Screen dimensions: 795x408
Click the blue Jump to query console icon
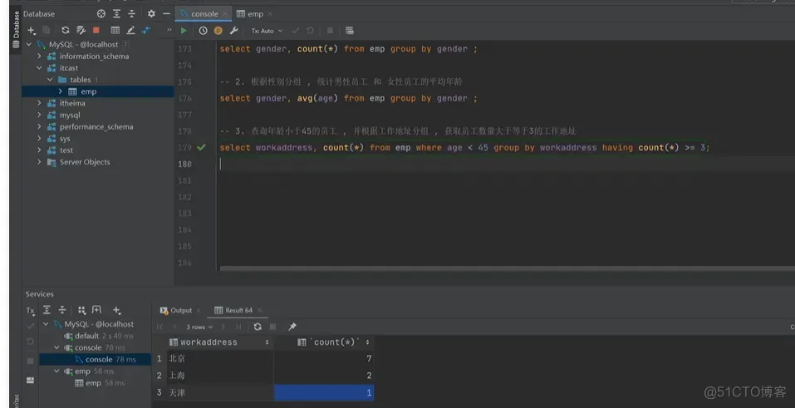[146, 31]
